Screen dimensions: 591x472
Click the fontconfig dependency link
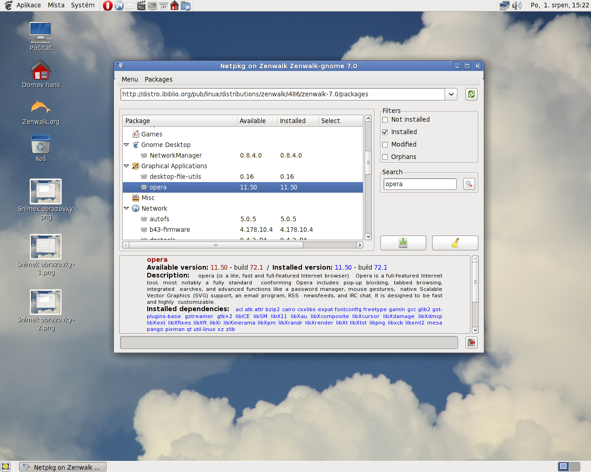[348, 310]
